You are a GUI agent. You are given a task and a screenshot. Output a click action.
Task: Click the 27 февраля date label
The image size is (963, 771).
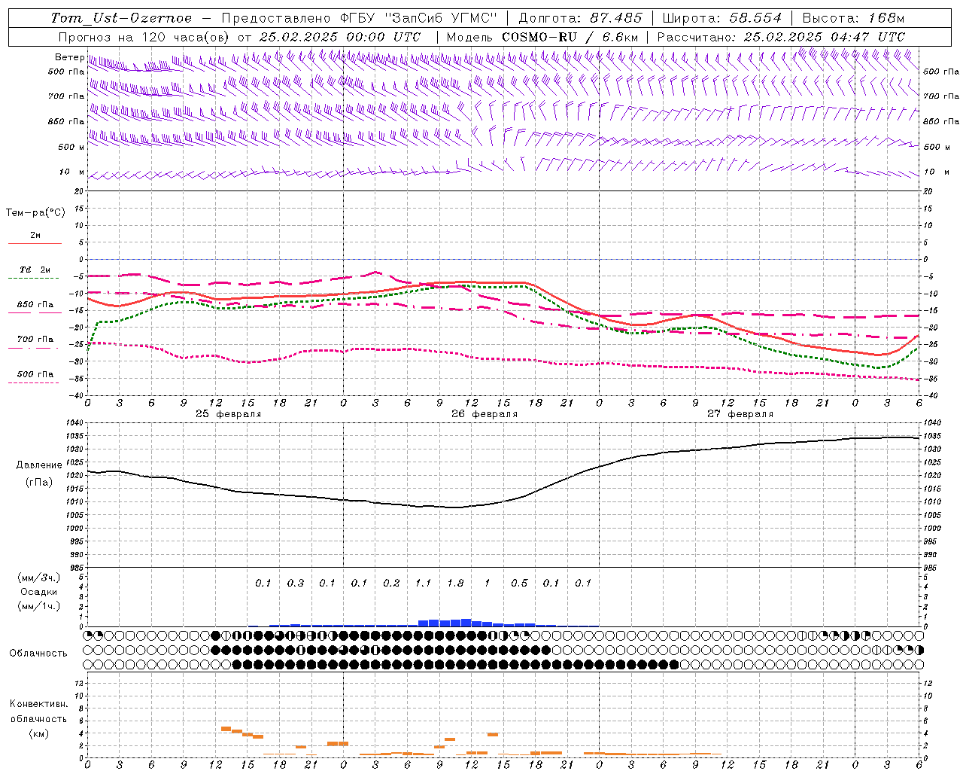[740, 414]
